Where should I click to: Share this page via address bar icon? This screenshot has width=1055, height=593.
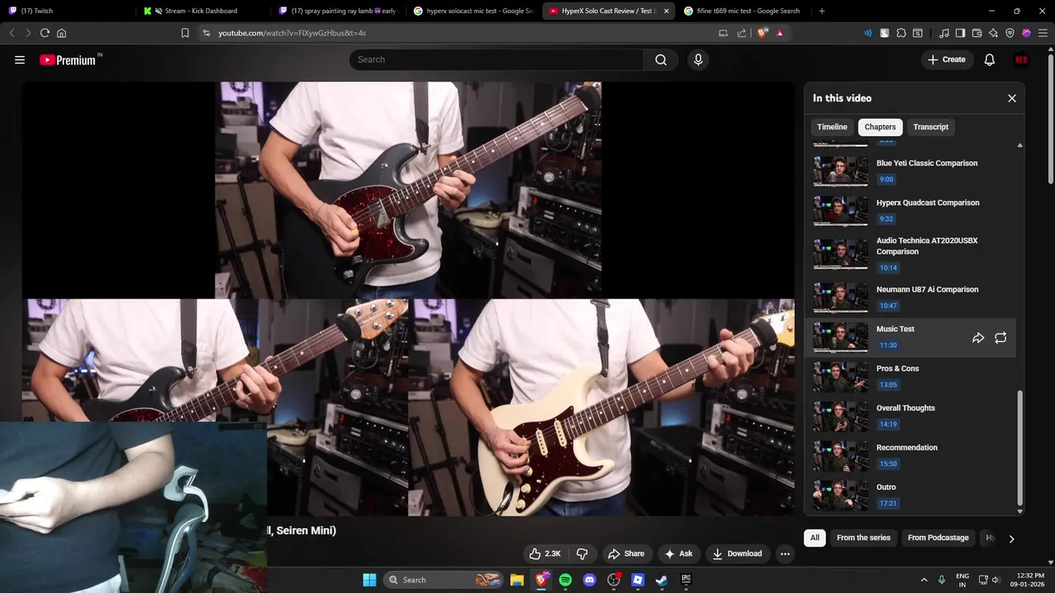pos(741,33)
